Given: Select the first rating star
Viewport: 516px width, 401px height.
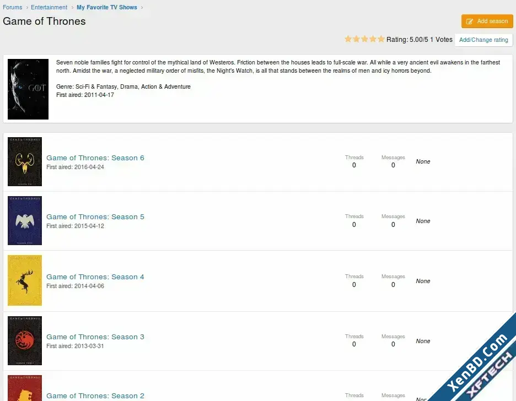Looking at the screenshot, I should tap(348, 39).
